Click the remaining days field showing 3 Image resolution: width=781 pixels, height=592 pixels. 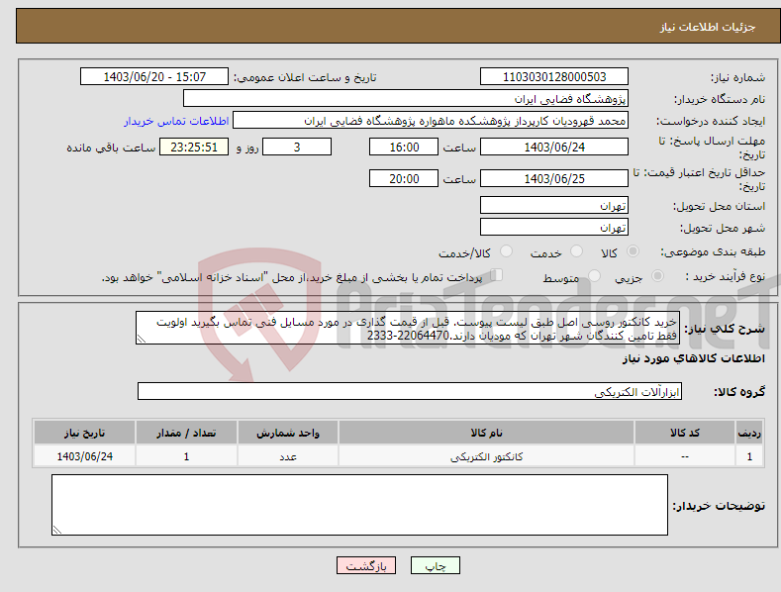297,147
